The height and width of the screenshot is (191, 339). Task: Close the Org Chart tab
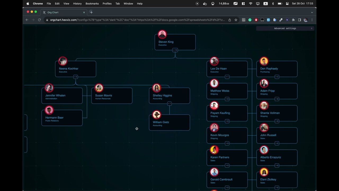coord(84,12)
